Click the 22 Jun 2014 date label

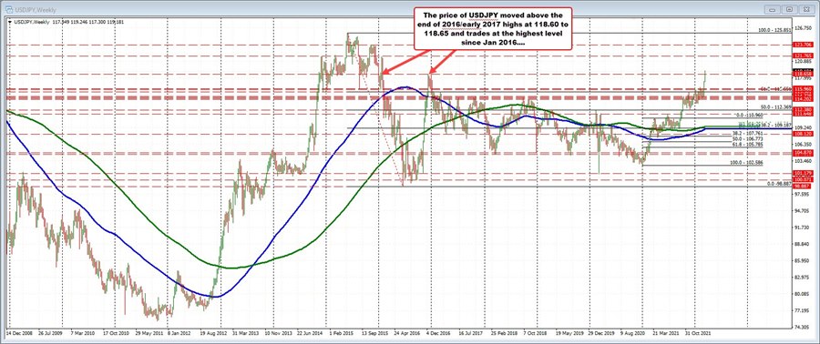tap(310, 332)
